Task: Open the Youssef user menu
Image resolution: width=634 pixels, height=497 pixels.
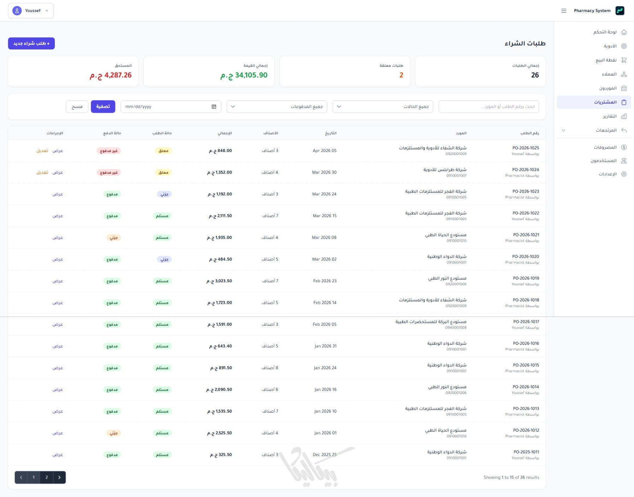Action: (31, 11)
